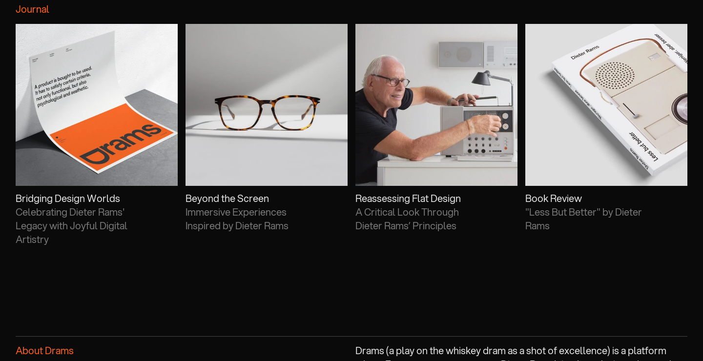
Task: Click the Journal heading at page top
Action: click(x=32, y=9)
